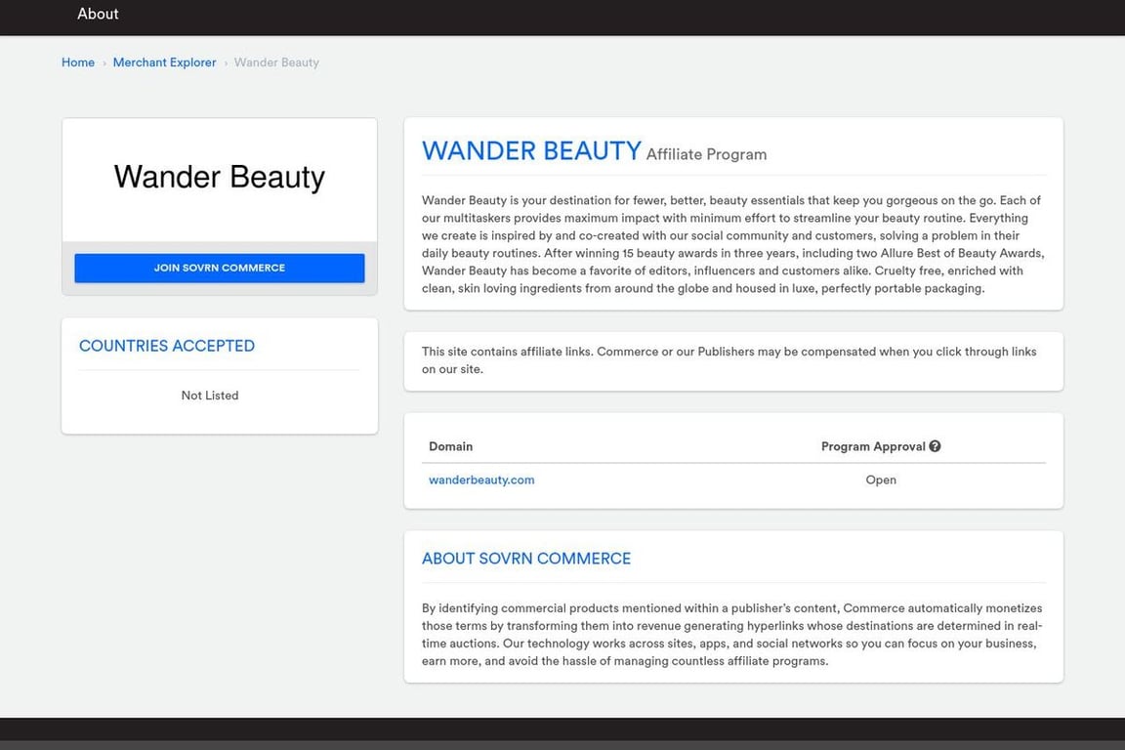Click the Not Listed countries value
The height and width of the screenshot is (750, 1125).
pos(210,396)
